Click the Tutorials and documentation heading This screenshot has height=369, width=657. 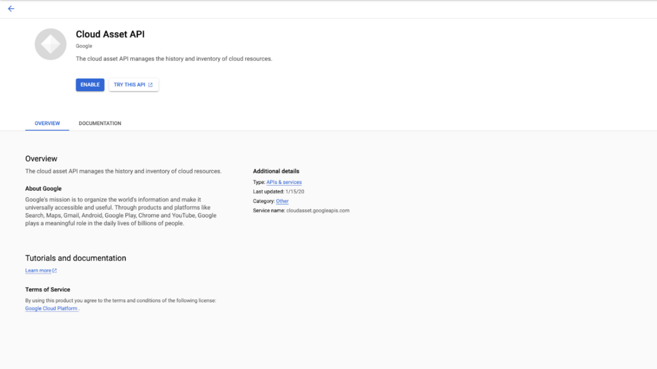tap(76, 258)
